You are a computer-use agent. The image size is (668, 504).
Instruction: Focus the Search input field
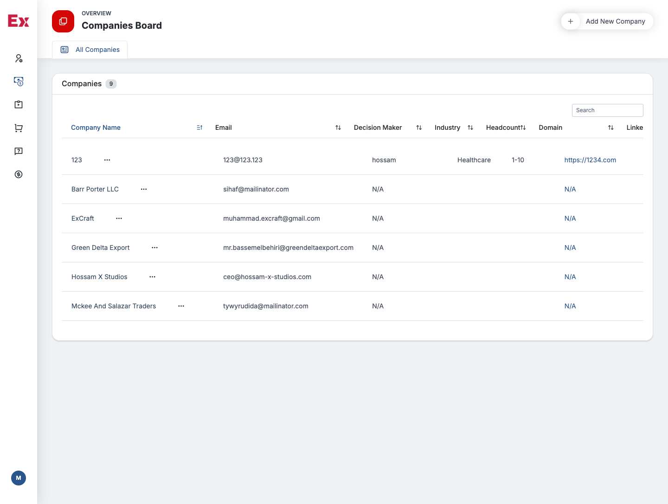pos(607,110)
